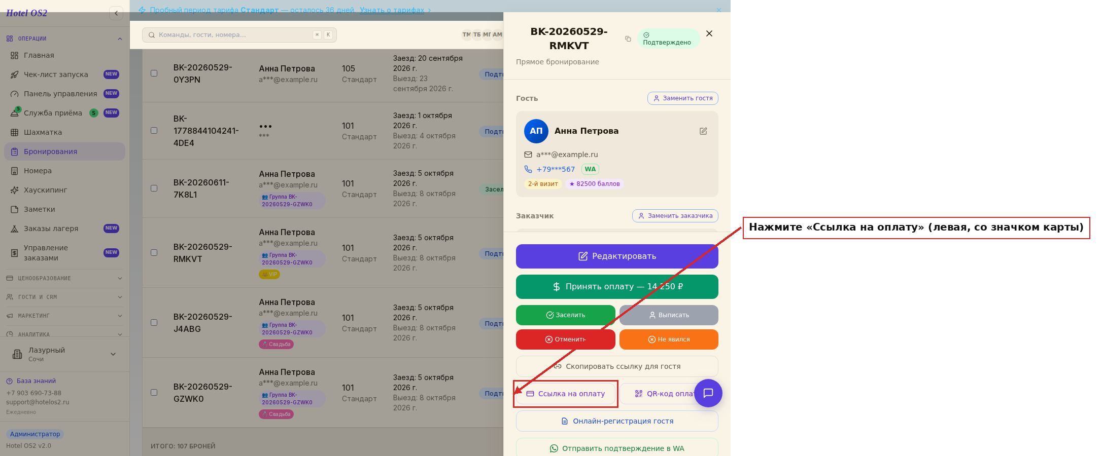Image resolution: width=1102 pixels, height=456 pixels.
Task: Click the WA WhatsApp badge
Action: (x=590, y=169)
